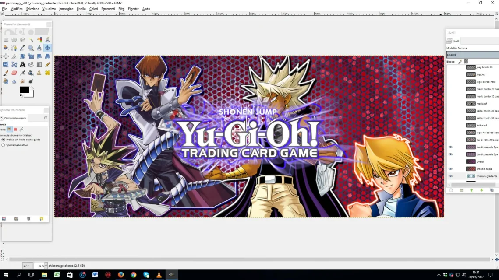Reset tool options to defaults
The width and height of the screenshot is (499, 280).
tap(41, 219)
